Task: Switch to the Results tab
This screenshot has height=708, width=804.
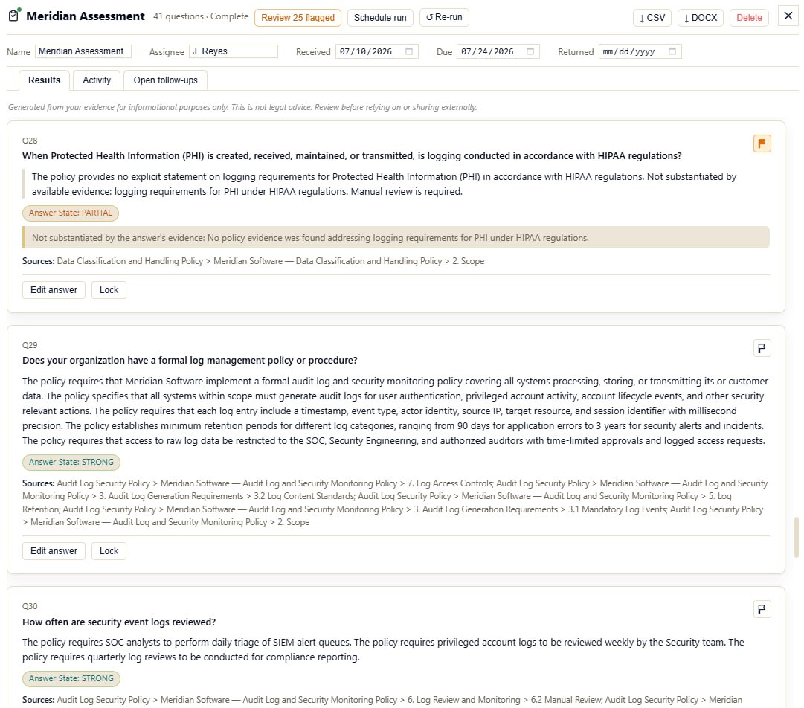Action: (44, 80)
